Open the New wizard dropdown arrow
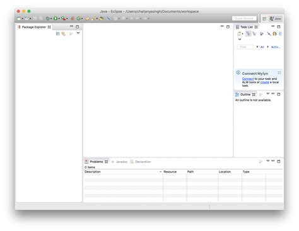The width and height of the screenshot is (299, 231). 22,19
